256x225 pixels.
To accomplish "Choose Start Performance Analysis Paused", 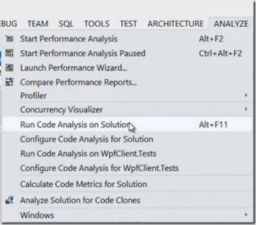I will 127,53.
